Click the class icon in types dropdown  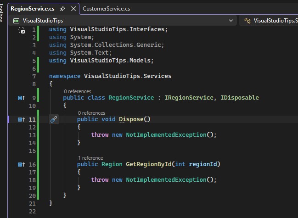(247, 21)
